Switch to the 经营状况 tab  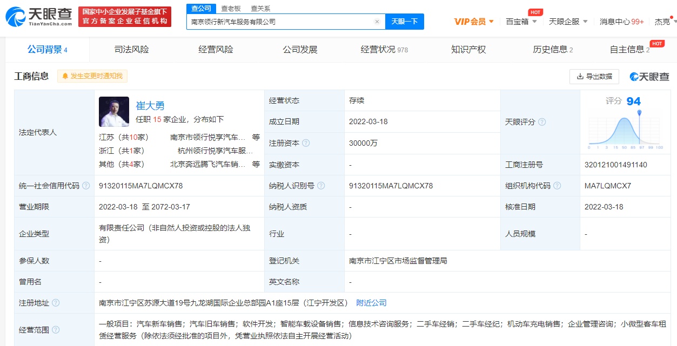384,50
